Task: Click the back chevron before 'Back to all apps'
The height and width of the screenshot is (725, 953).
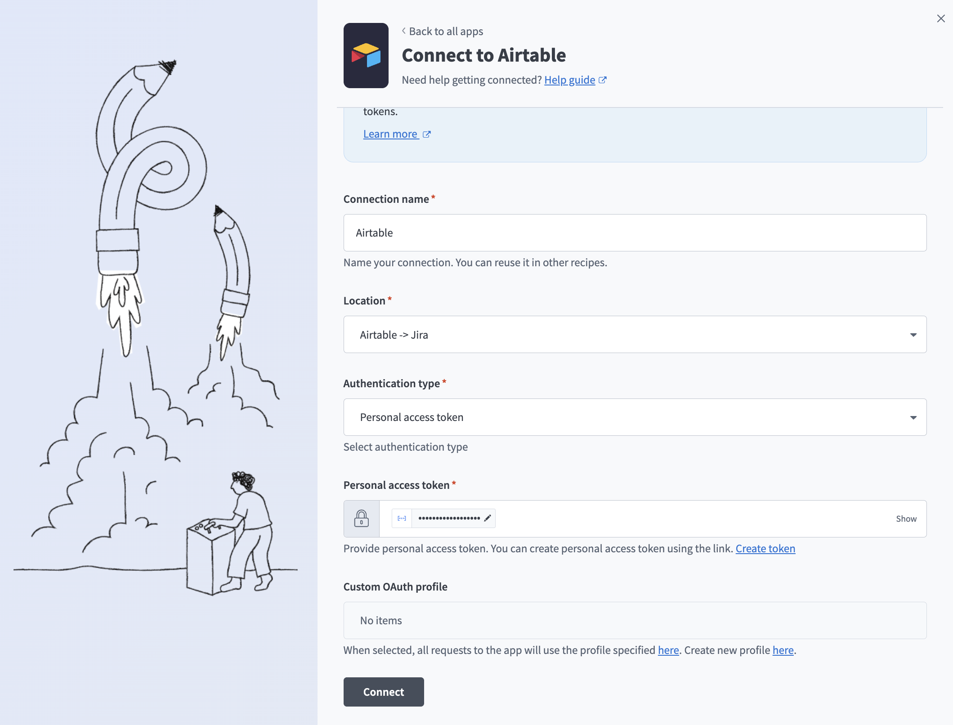Action: tap(403, 31)
